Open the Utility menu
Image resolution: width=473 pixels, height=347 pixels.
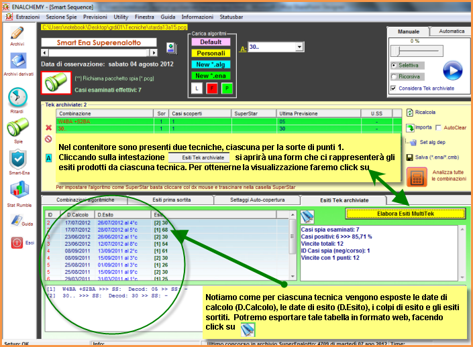(x=121, y=17)
